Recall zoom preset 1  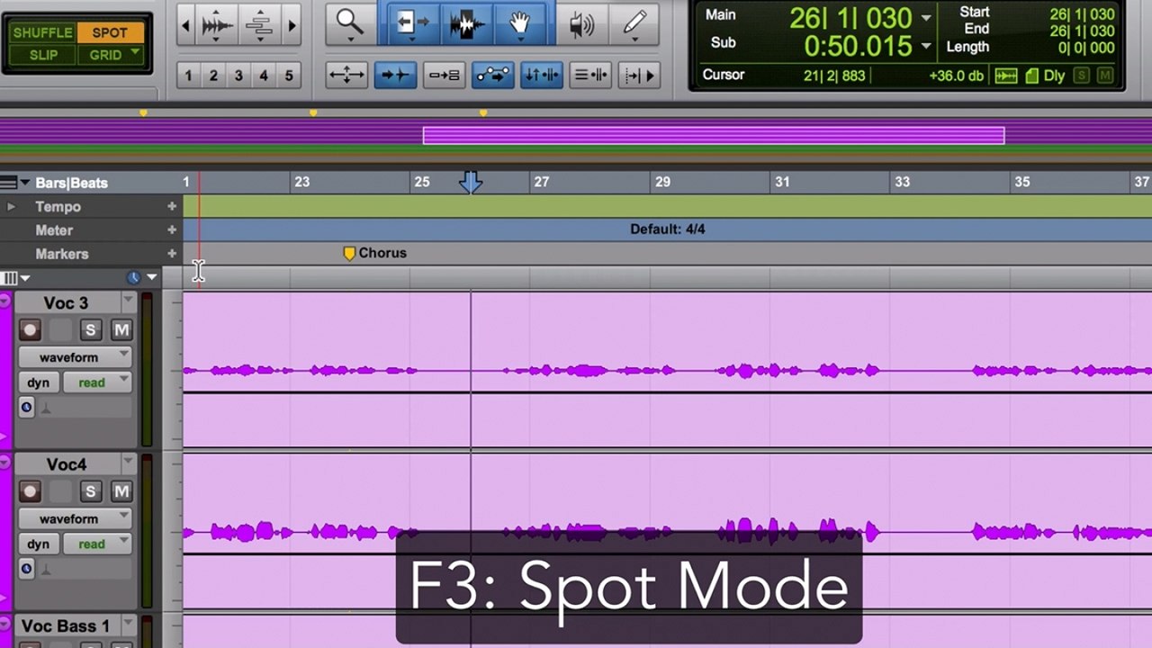coord(189,76)
